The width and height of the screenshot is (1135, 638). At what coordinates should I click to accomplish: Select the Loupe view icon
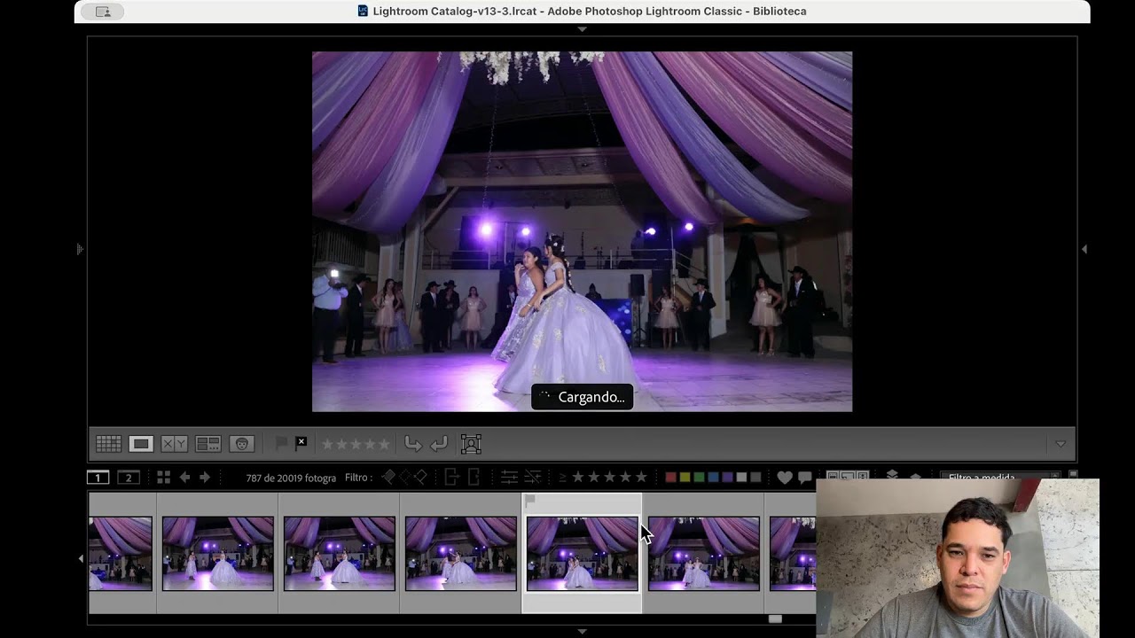141,444
